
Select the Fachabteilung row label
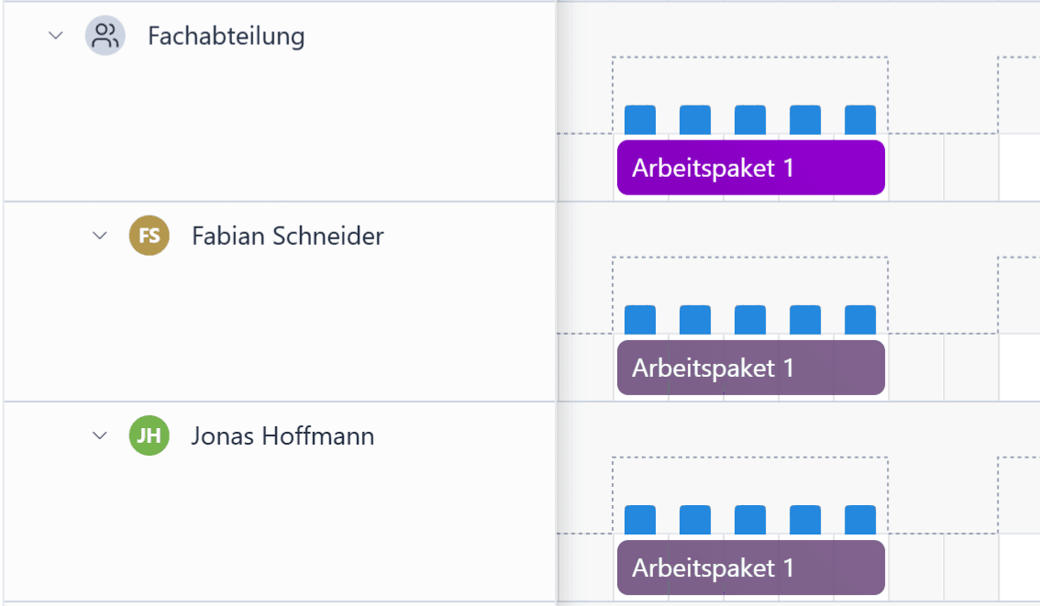point(226,37)
